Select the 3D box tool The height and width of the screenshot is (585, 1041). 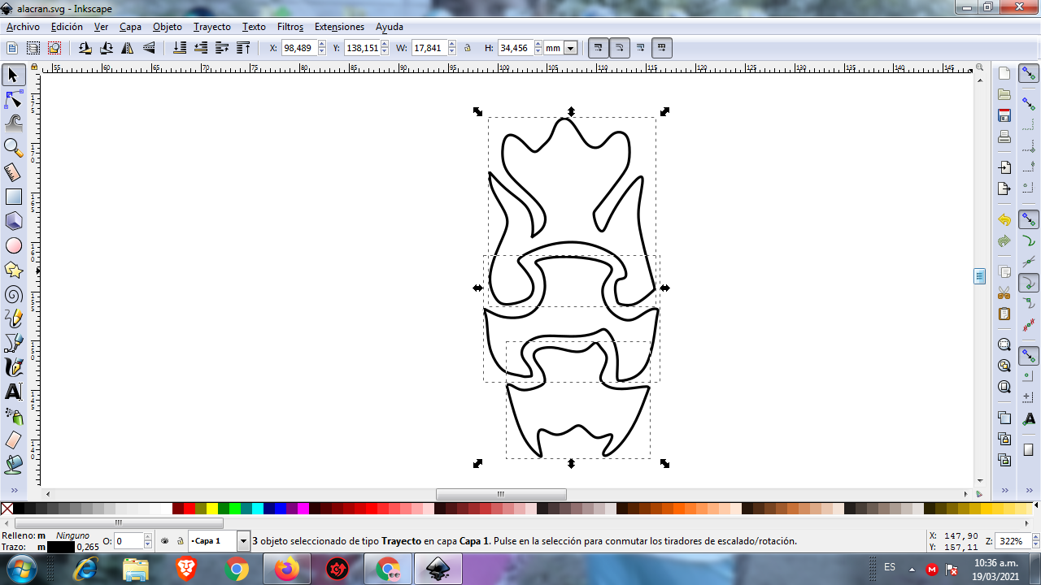(x=13, y=221)
